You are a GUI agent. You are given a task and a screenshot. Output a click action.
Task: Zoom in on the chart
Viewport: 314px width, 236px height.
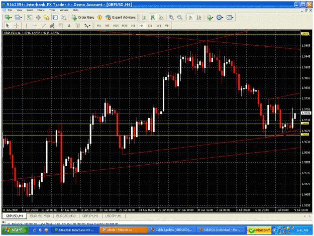[x=171, y=18]
